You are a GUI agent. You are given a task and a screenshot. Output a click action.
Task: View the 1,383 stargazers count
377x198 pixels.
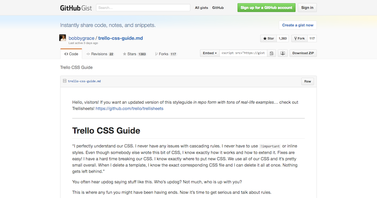point(283,38)
